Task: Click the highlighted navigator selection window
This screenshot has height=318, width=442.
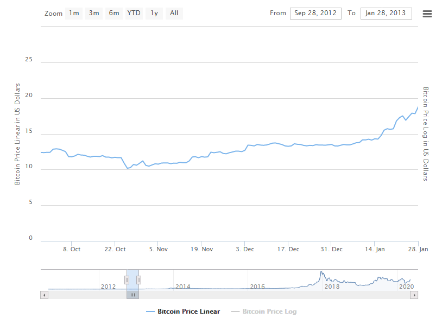Action: pos(132,279)
